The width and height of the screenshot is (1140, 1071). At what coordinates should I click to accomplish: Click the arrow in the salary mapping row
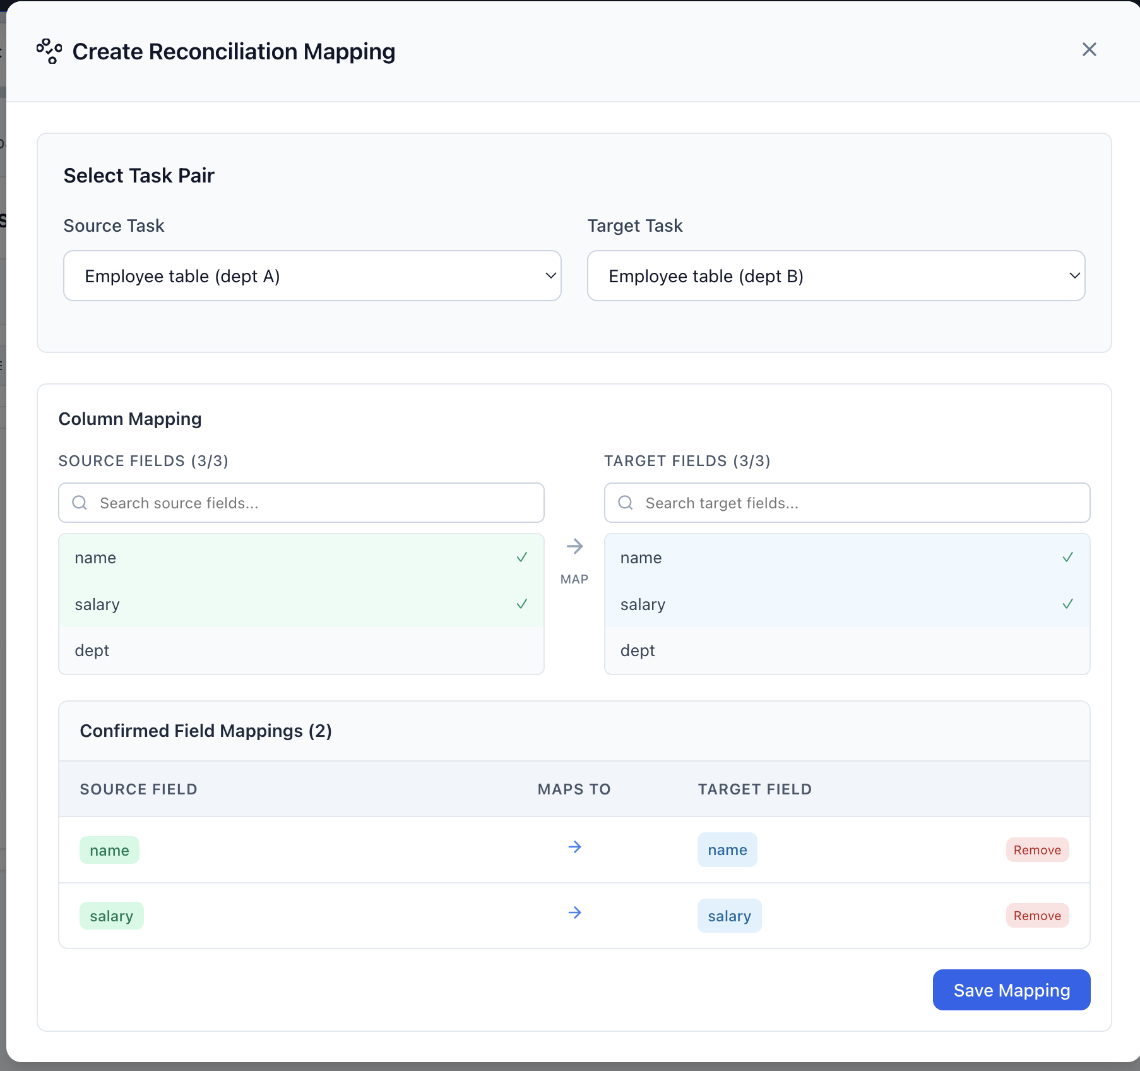click(x=574, y=913)
